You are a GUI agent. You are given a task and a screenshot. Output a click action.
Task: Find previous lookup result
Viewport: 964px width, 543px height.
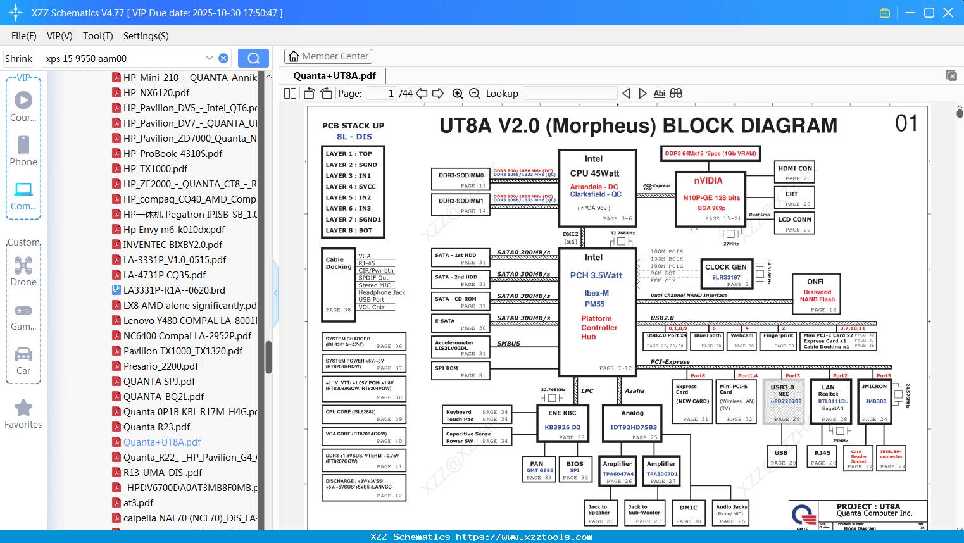pos(626,94)
